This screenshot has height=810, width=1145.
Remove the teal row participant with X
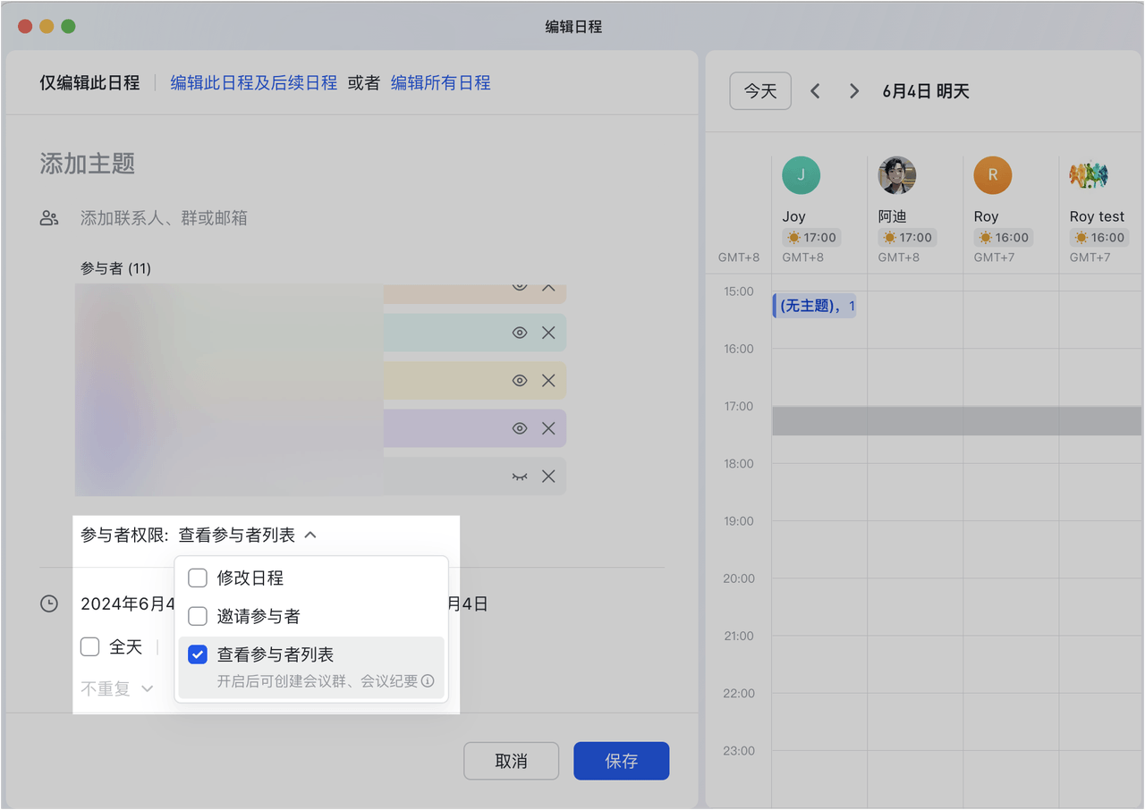click(x=548, y=333)
